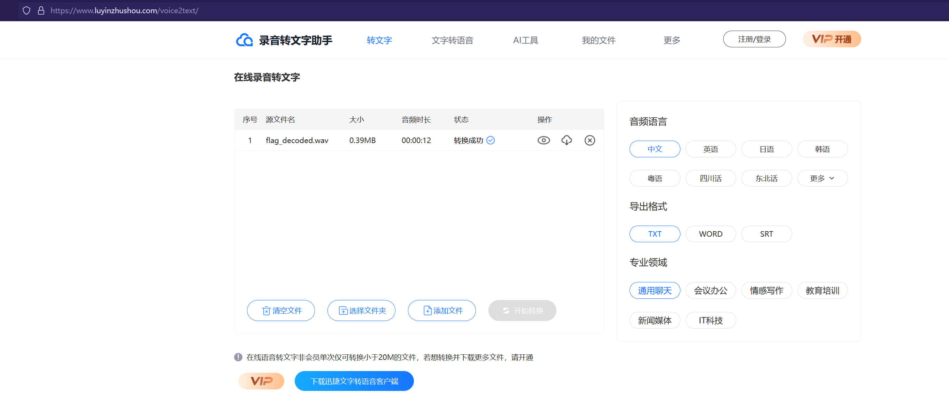Choose TXT export format
This screenshot has width=949, height=409.
click(x=655, y=234)
